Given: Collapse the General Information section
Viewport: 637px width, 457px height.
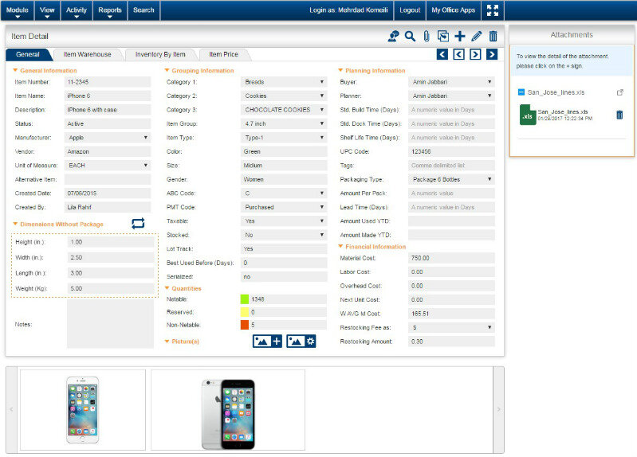Looking at the screenshot, I should coord(15,71).
